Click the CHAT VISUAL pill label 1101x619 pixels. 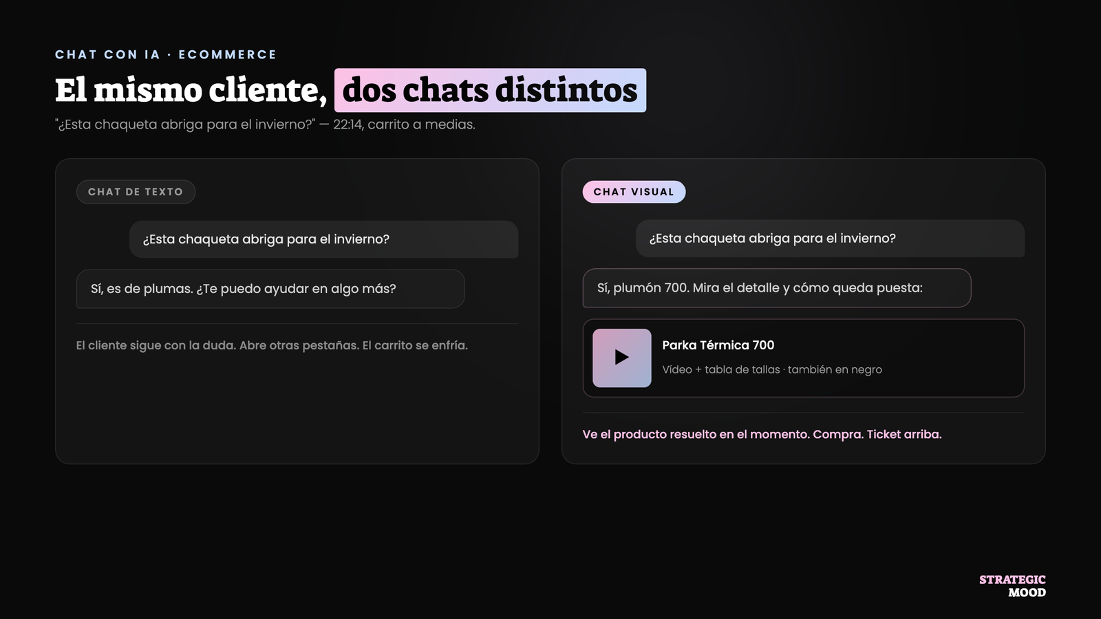click(x=634, y=192)
